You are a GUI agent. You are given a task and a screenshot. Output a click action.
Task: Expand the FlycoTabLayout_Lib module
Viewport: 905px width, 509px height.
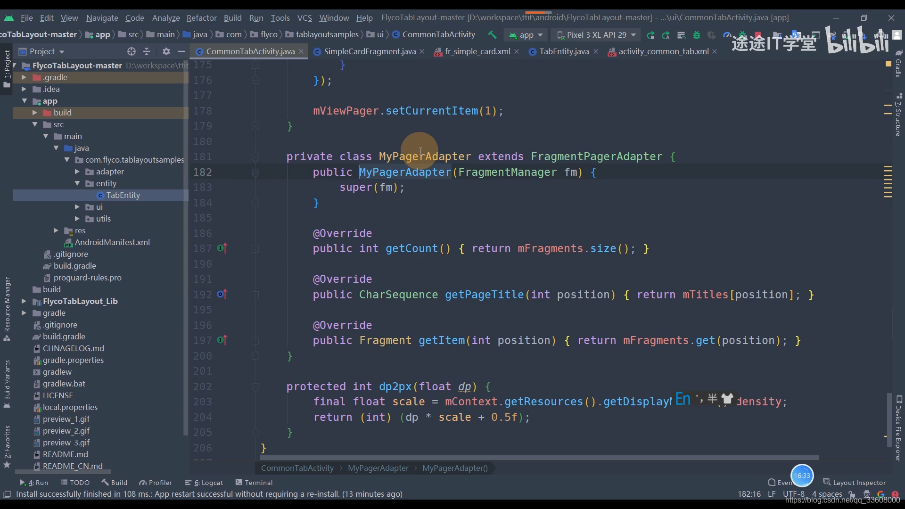[x=24, y=301]
